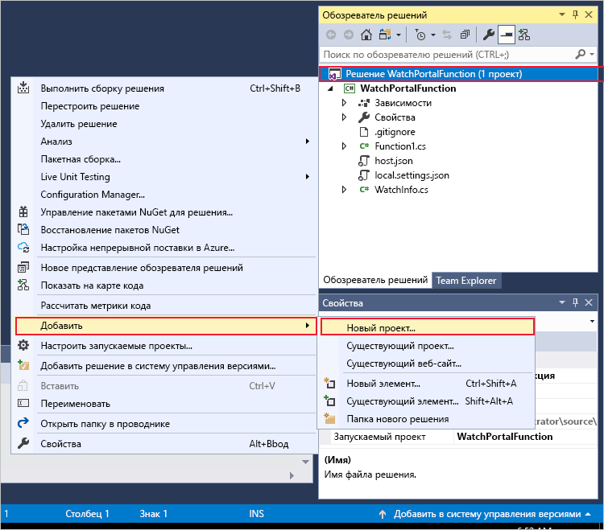This screenshot has width=604, height=530.
Task: Click the Папка нового решения folder icon
Action: click(329, 418)
